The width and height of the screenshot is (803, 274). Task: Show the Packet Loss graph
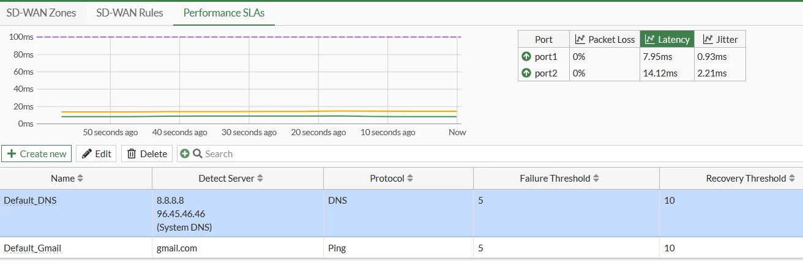(605, 39)
